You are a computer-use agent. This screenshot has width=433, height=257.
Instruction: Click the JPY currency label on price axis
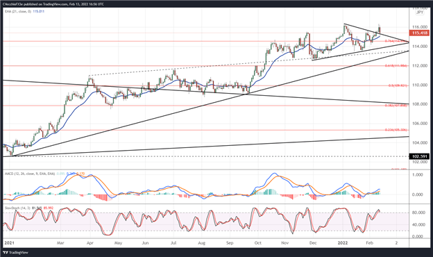pyautogui.click(x=419, y=13)
